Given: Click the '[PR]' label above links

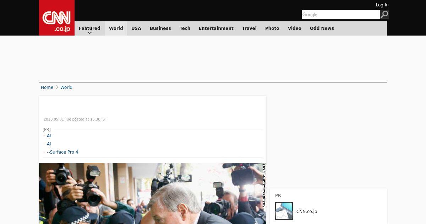Looking at the screenshot, I should point(47,129).
